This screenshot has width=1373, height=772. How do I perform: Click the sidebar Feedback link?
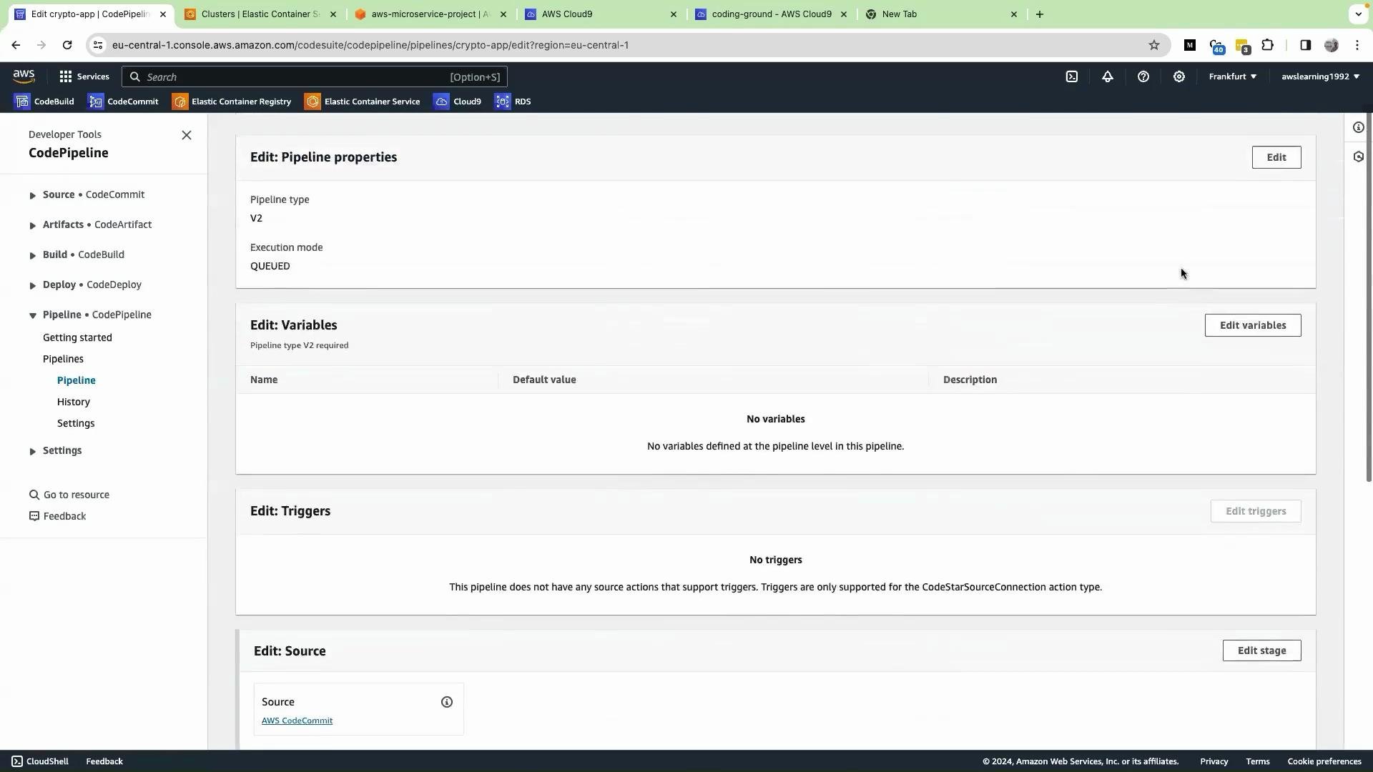click(x=57, y=517)
